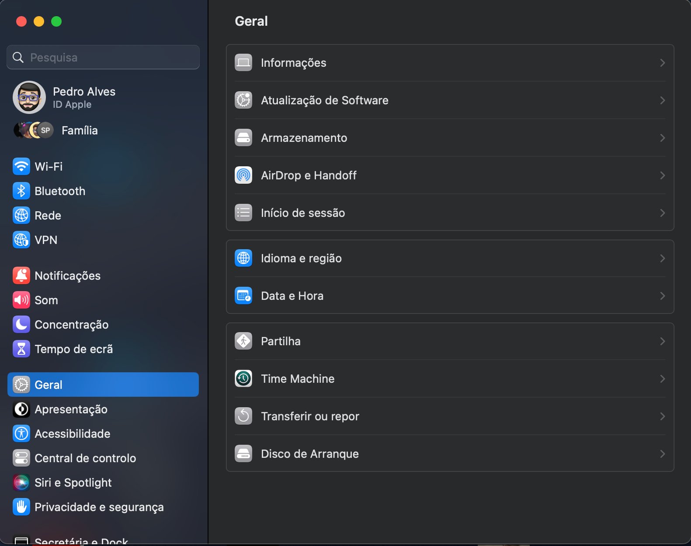Screen dimensions: 691x546
Task: Open Pedro Alves ID Apple account
Action: pyautogui.click(x=103, y=97)
